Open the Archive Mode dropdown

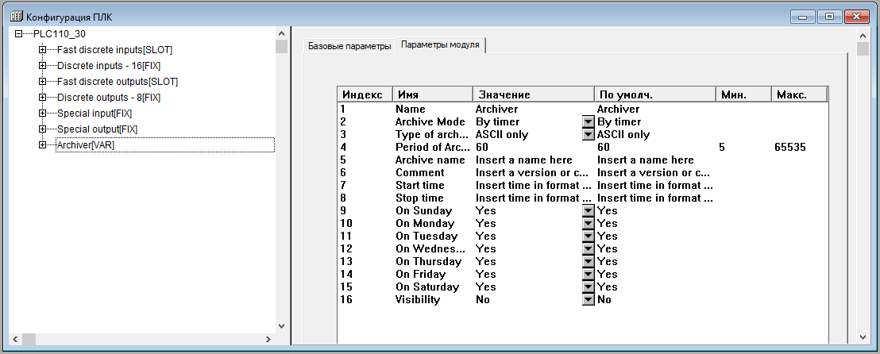click(x=588, y=122)
